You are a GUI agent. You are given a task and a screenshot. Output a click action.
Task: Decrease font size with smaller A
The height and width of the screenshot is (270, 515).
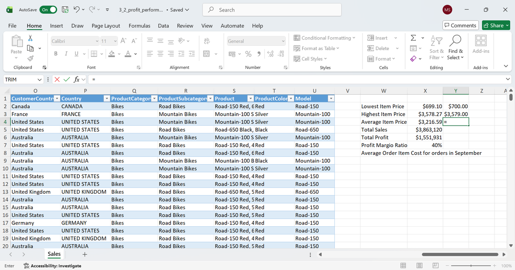(133, 41)
